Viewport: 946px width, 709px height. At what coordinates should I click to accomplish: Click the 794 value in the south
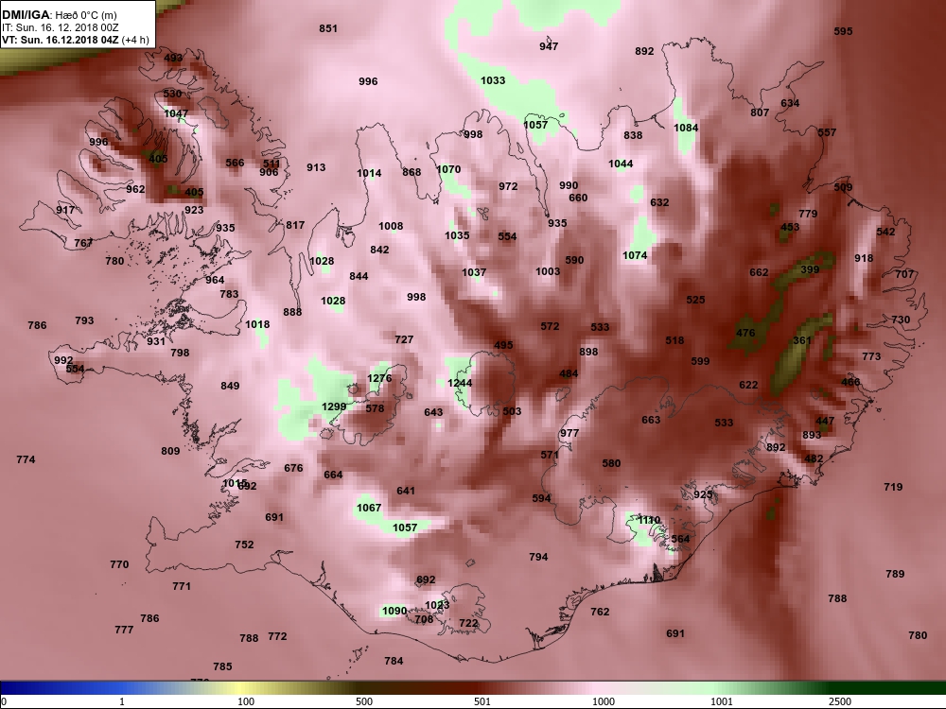539,557
